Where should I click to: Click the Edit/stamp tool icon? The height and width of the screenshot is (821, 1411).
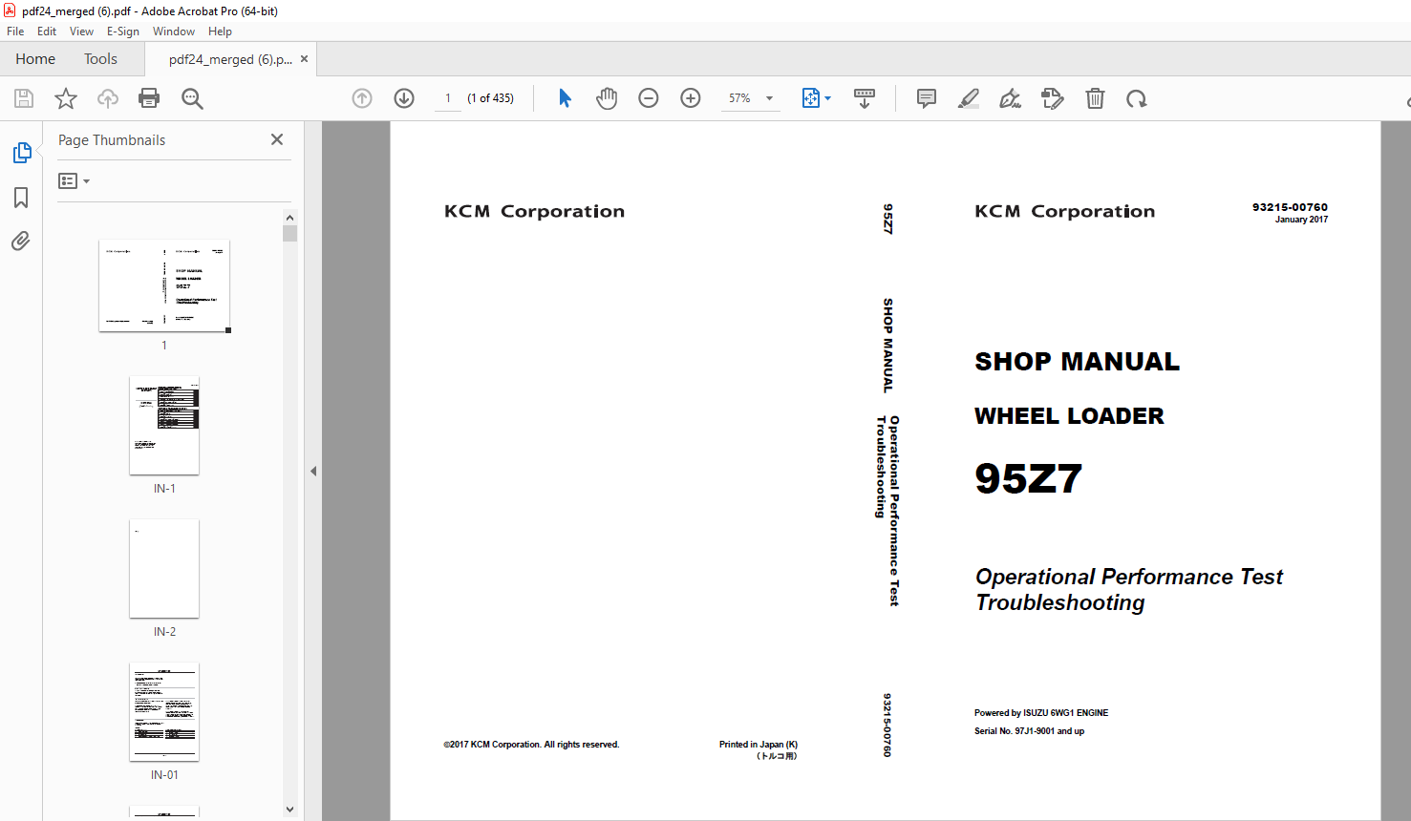(x=1053, y=98)
